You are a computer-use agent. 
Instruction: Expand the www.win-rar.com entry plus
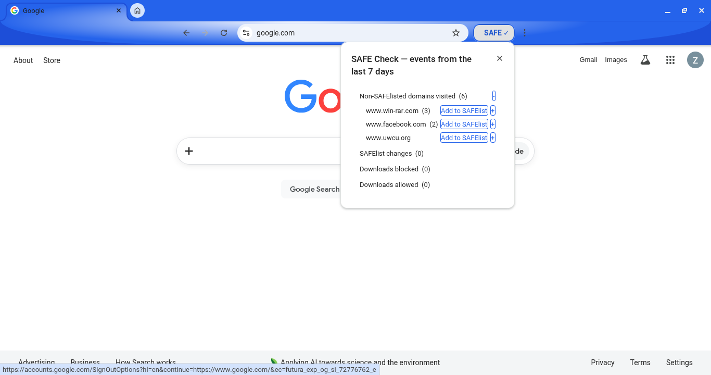(493, 110)
